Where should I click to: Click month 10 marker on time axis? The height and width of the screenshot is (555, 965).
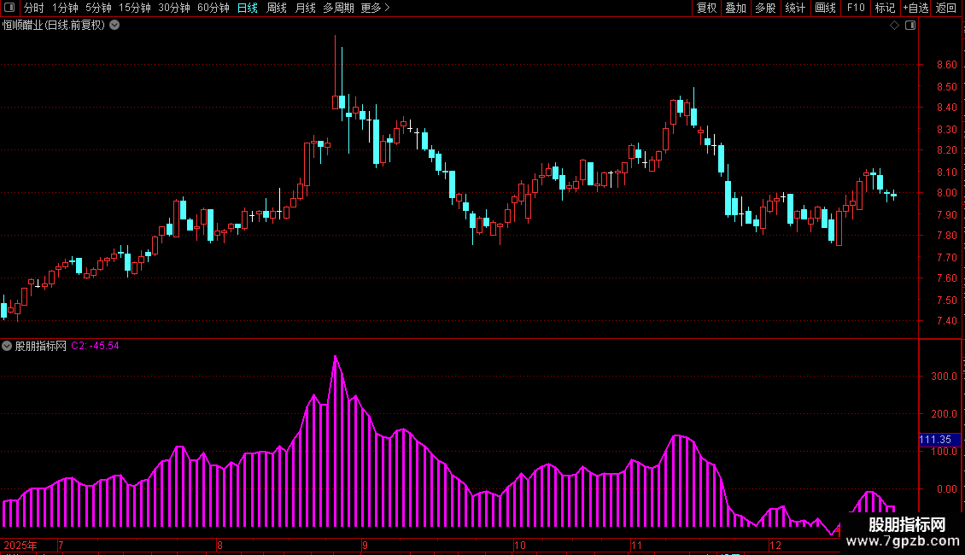[520, 545]
